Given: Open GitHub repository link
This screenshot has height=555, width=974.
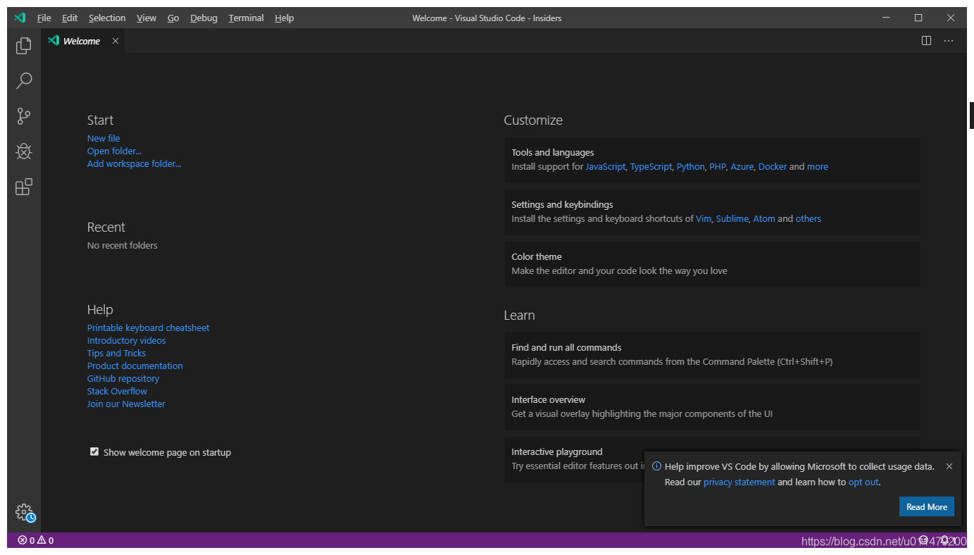Looking at the screenshot, I should pyautogui.click(x=123, y=378).
